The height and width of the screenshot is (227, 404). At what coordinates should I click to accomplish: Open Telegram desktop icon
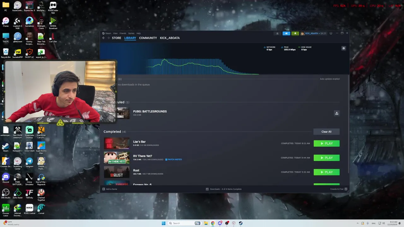(29, 162)
